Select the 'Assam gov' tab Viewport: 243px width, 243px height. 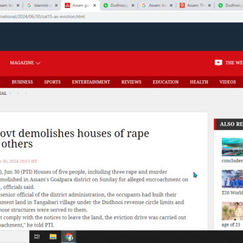coord(81,5)
